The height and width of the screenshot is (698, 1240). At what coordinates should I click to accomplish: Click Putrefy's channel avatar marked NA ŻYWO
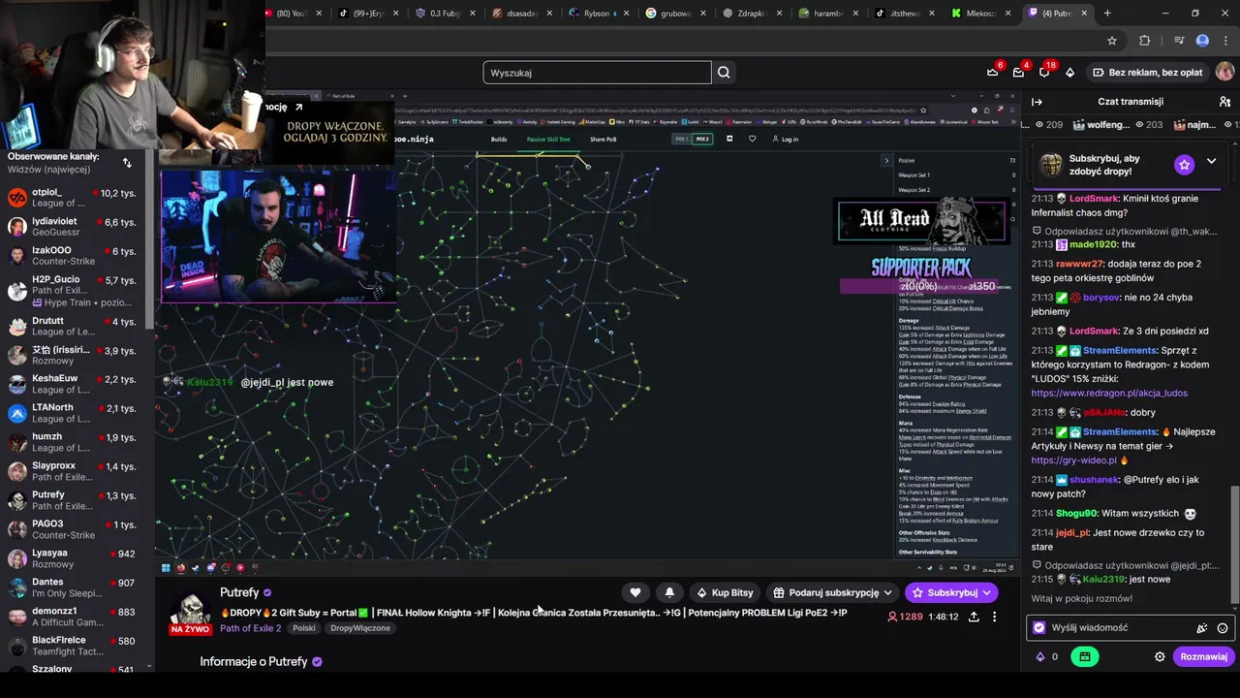[191, 613]
